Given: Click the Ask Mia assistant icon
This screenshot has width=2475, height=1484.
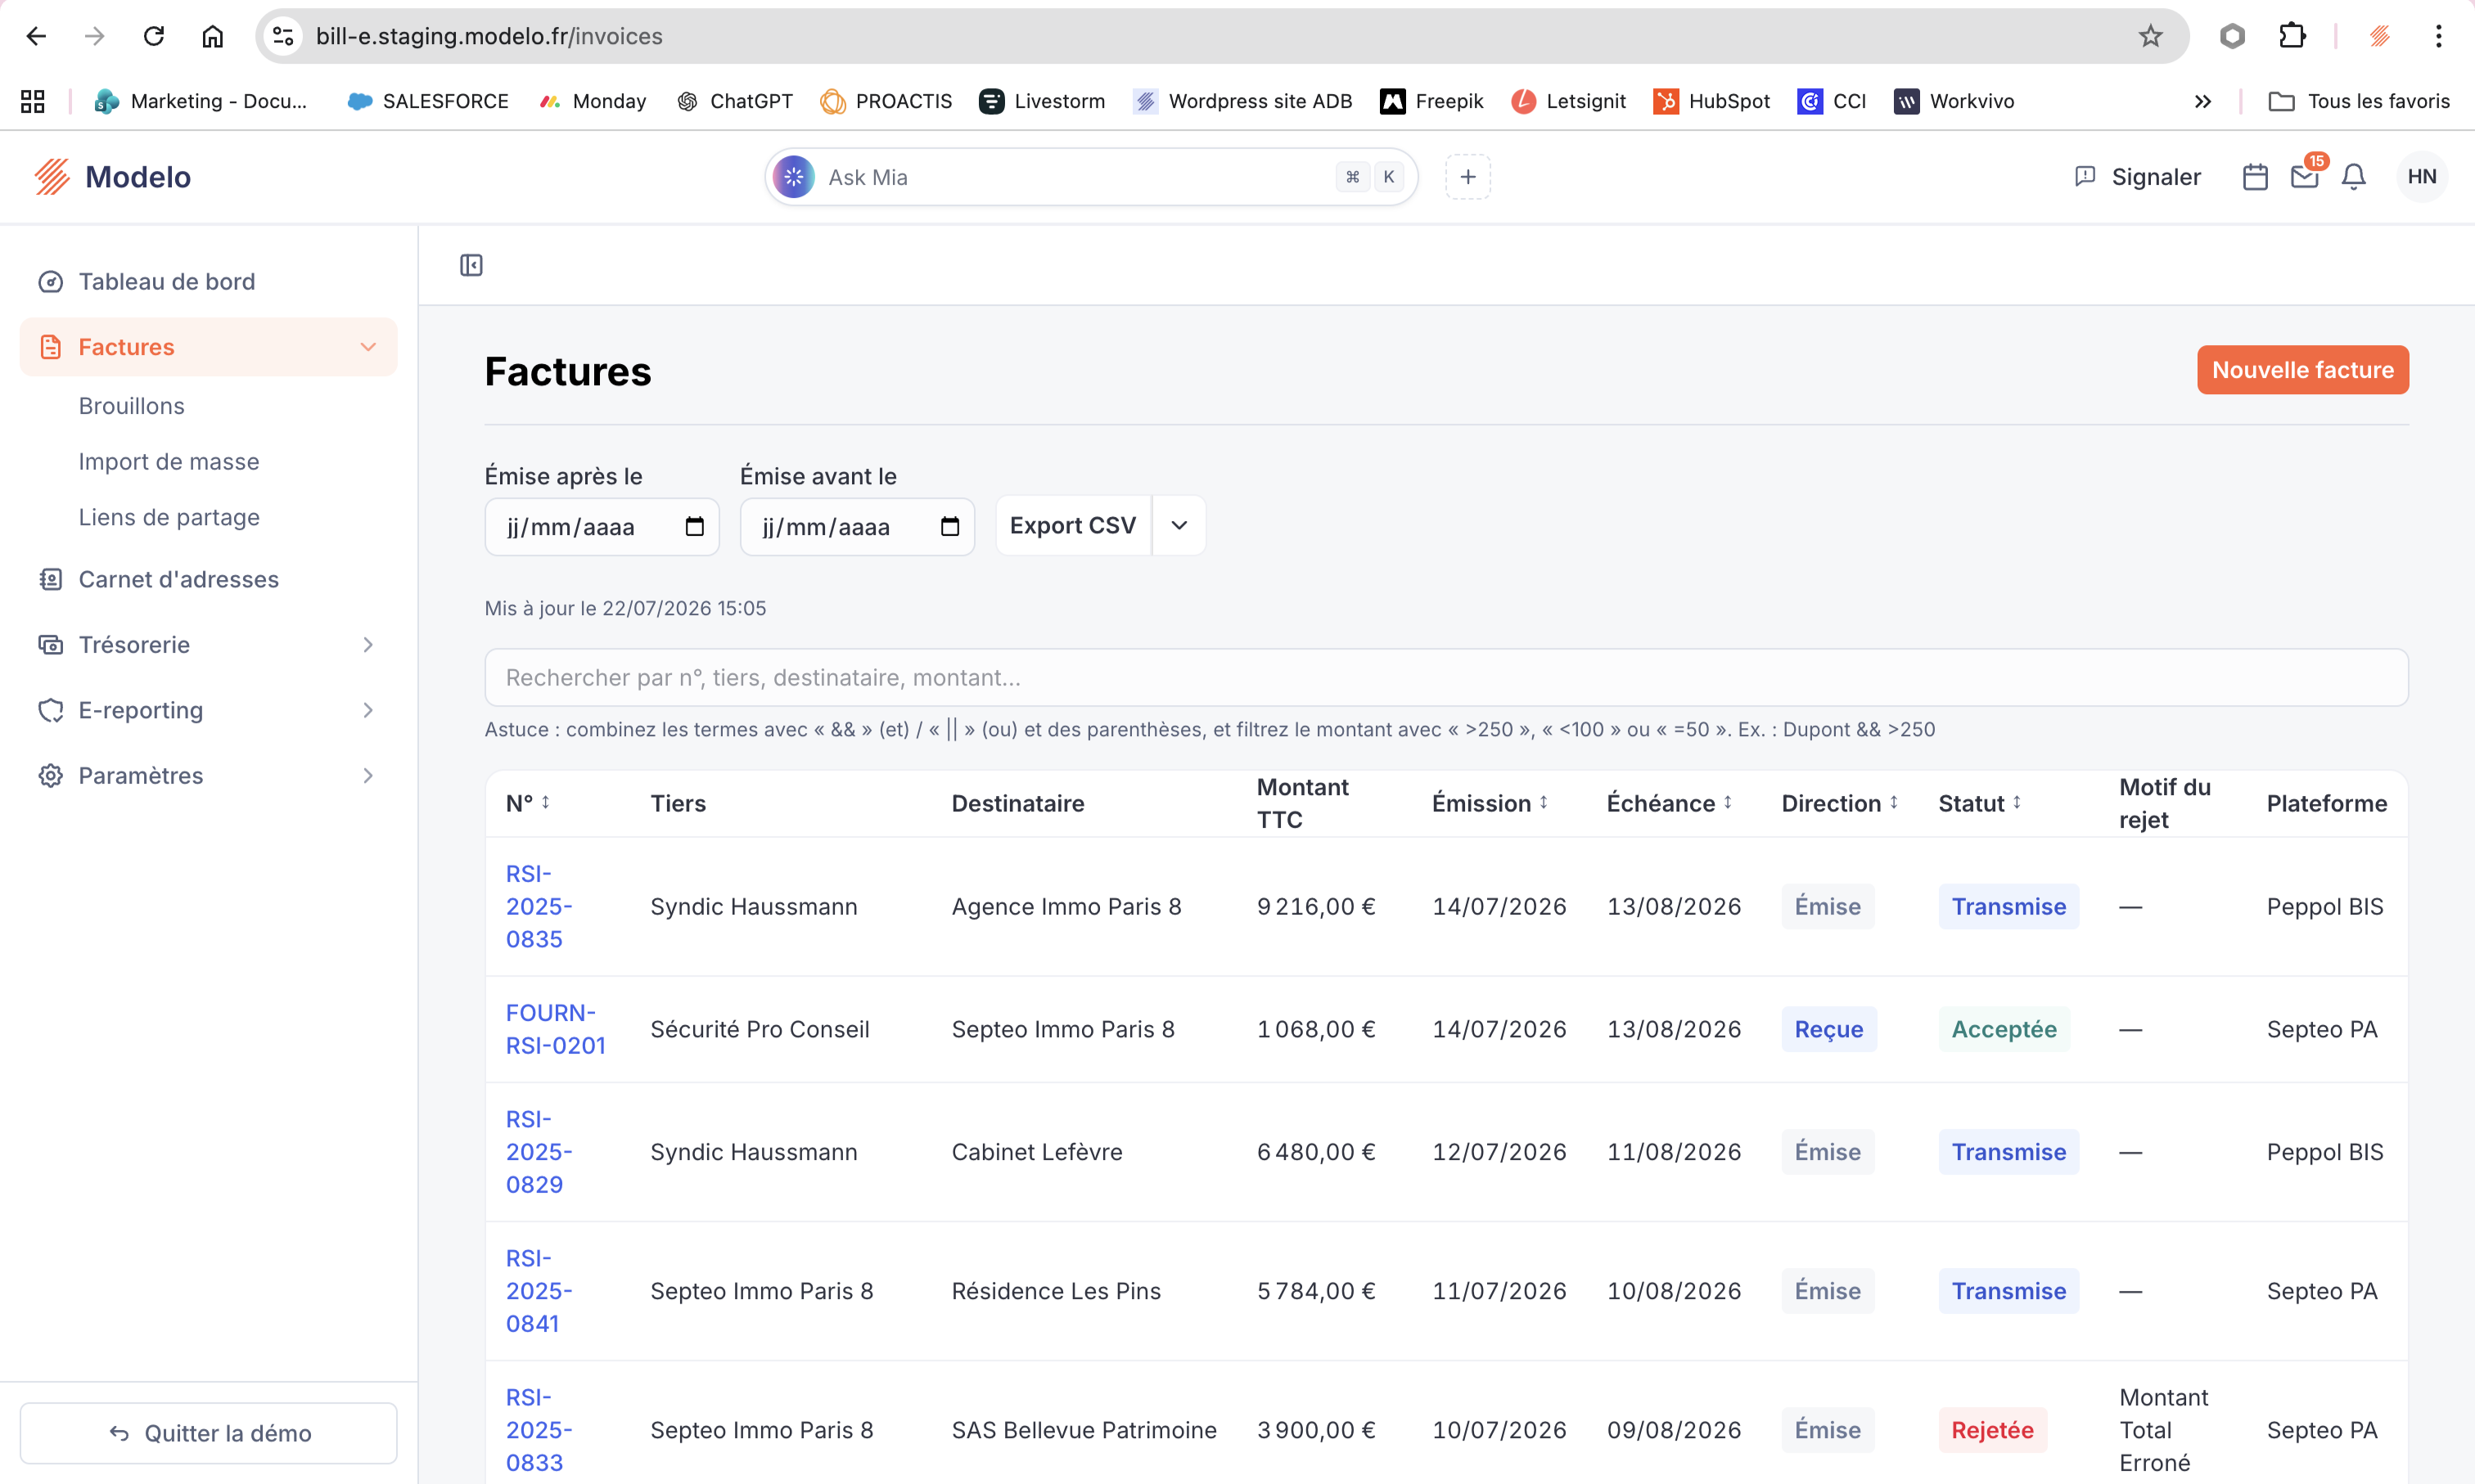Looking at the screenshot, I should [793, 177].
